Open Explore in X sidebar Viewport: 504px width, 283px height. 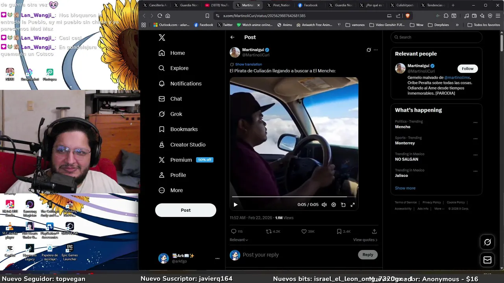click(173, 68)
